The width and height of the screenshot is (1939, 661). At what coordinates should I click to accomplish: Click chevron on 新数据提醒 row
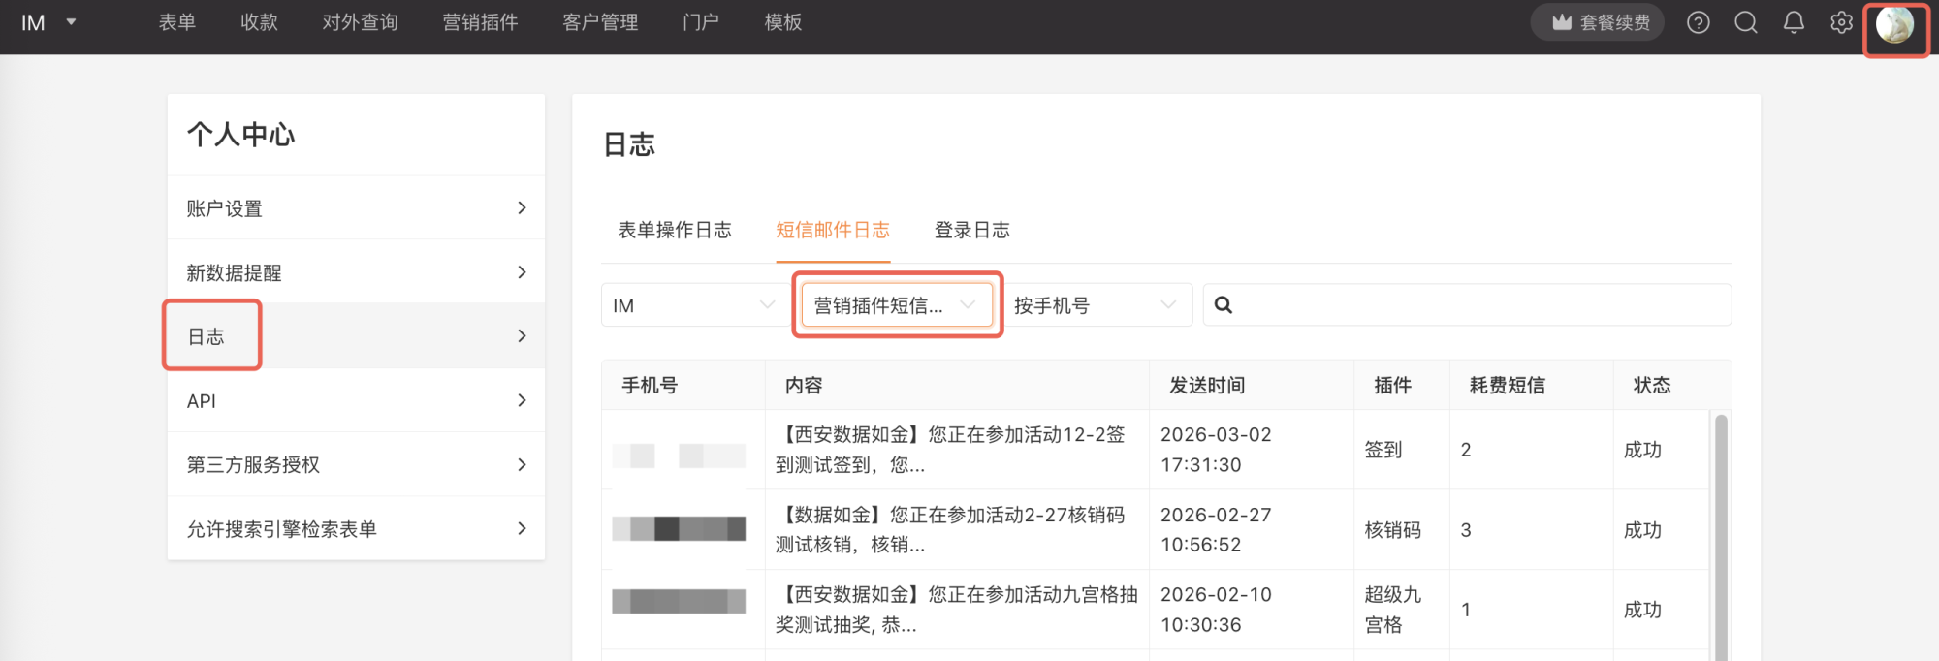(x=522, y=271)
